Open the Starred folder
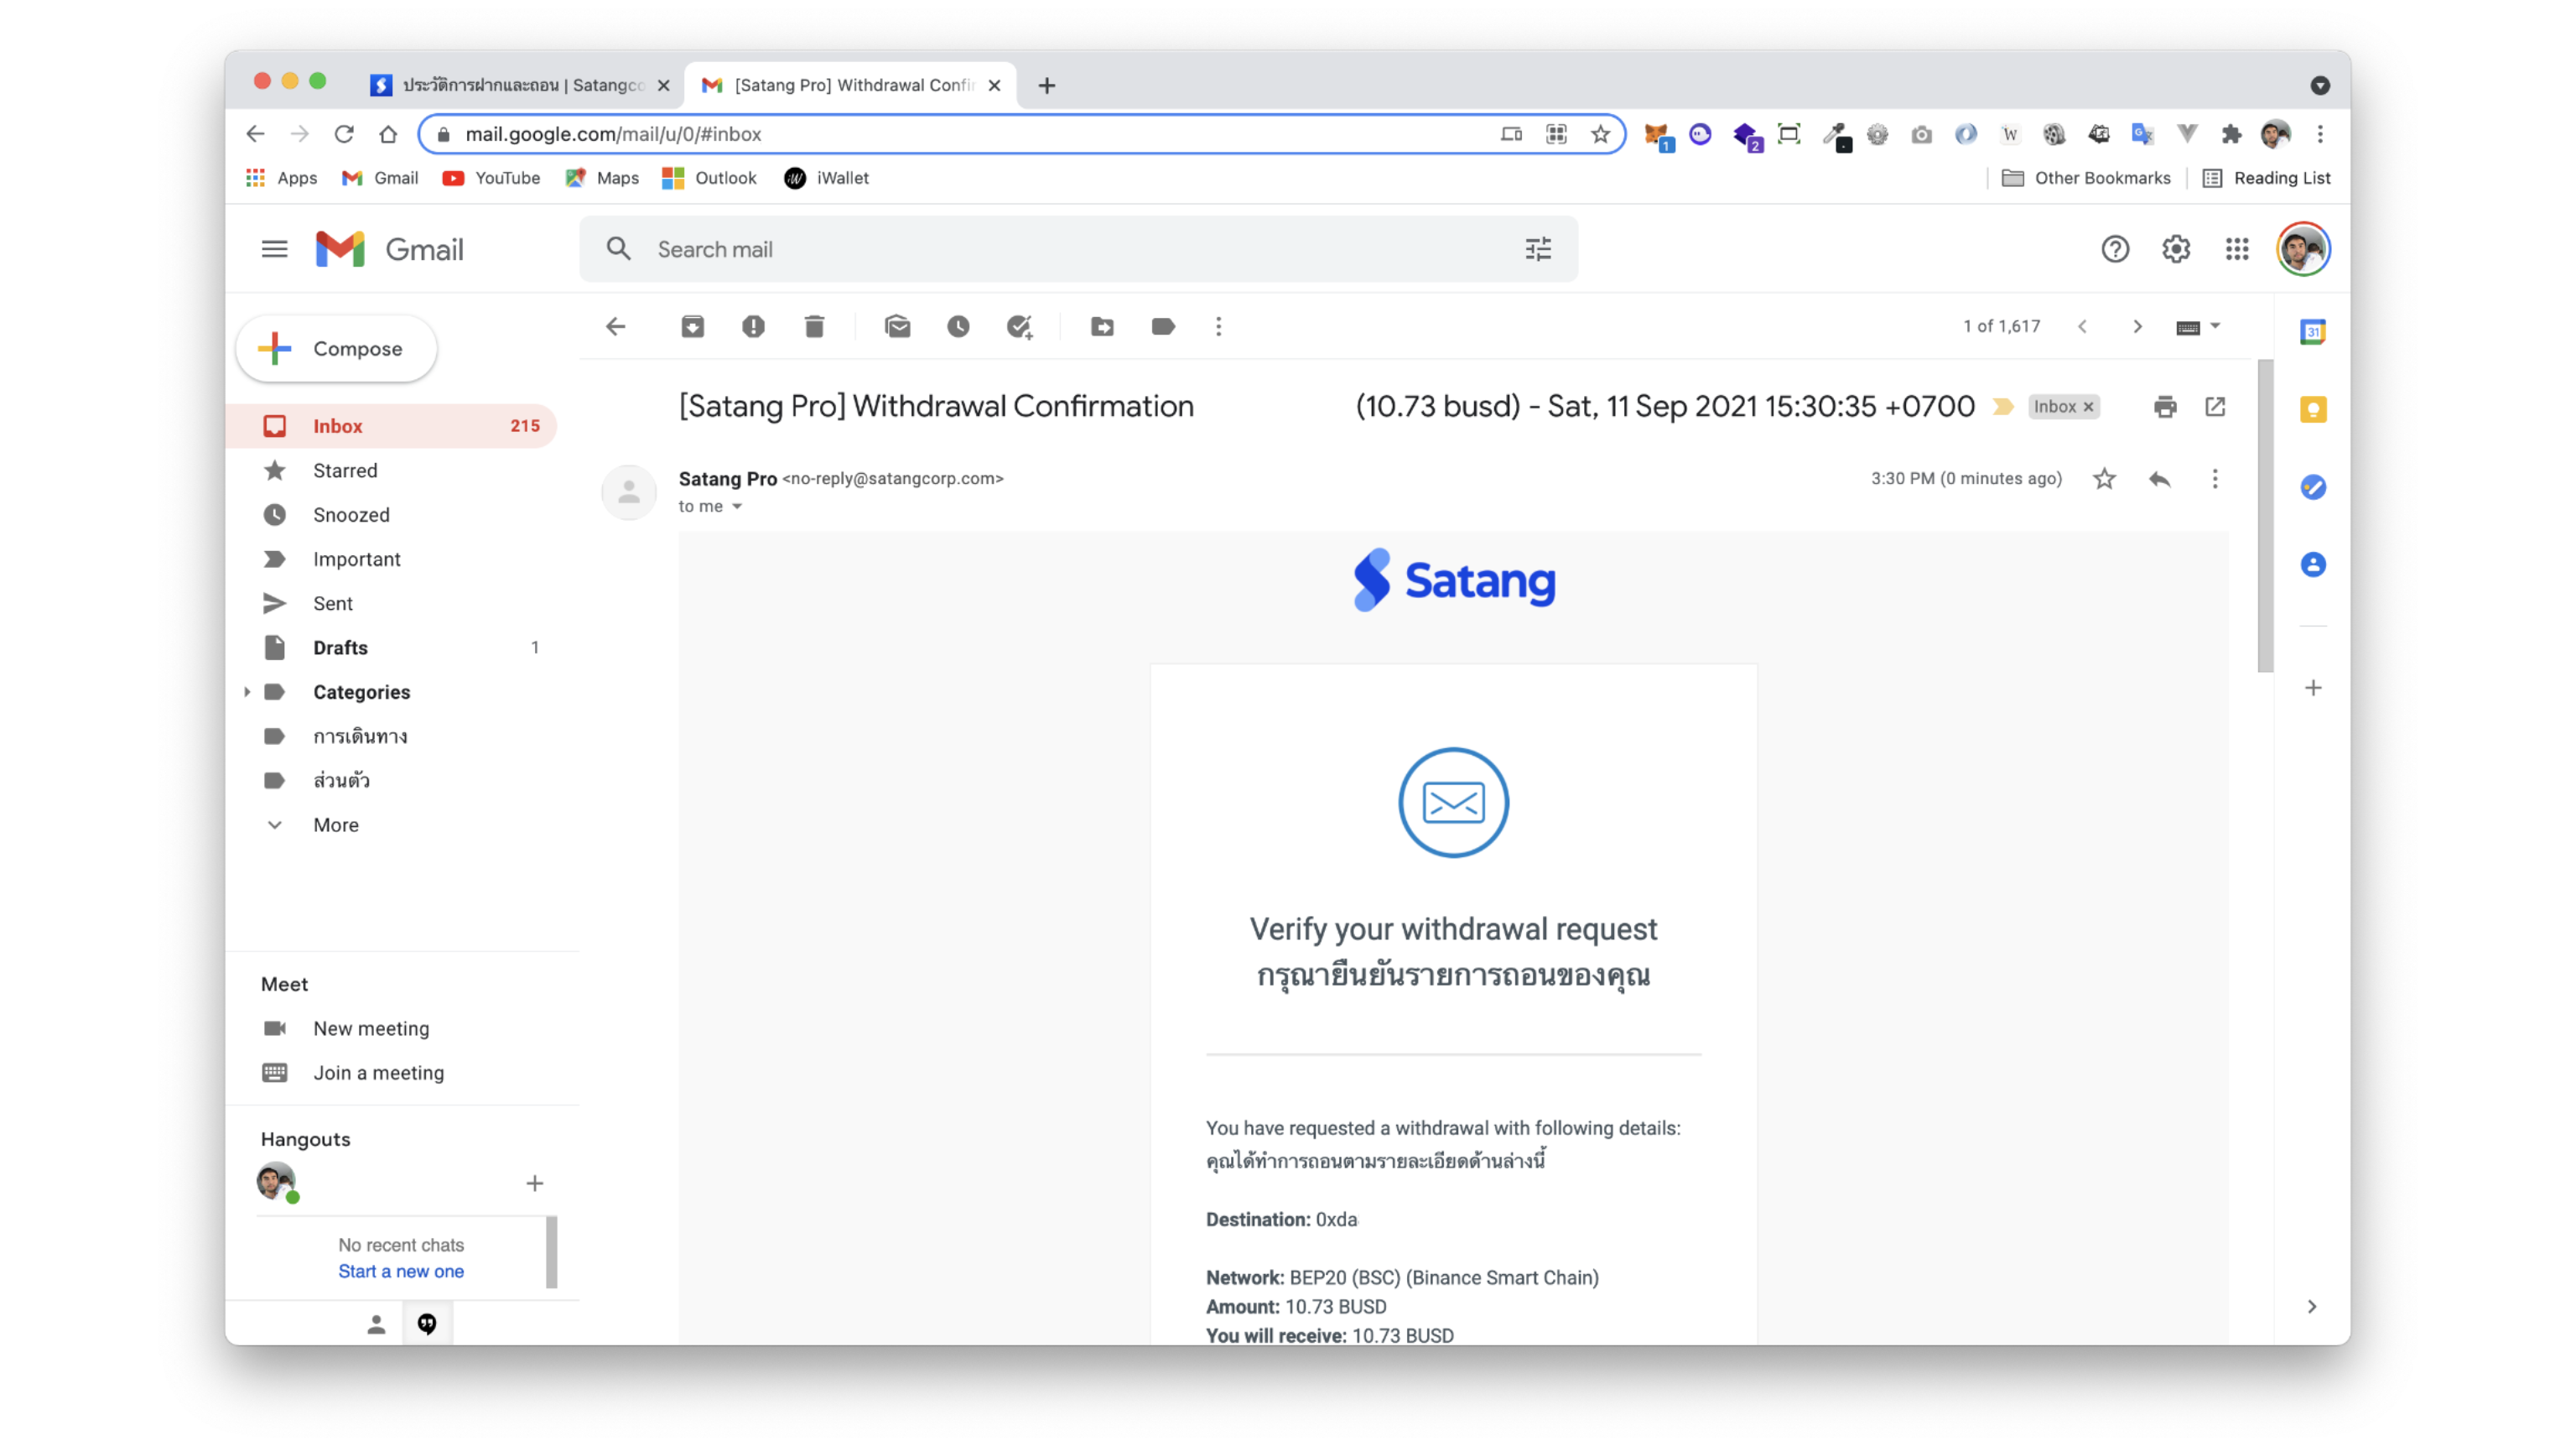 tap(390, 470)
